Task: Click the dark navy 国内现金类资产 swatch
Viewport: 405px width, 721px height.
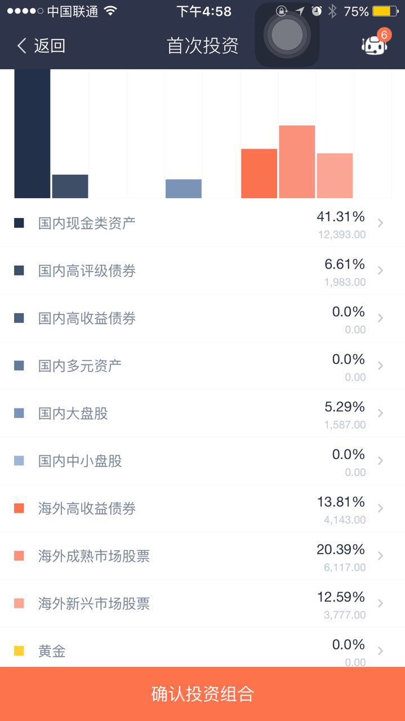Action: pos(19,223)
